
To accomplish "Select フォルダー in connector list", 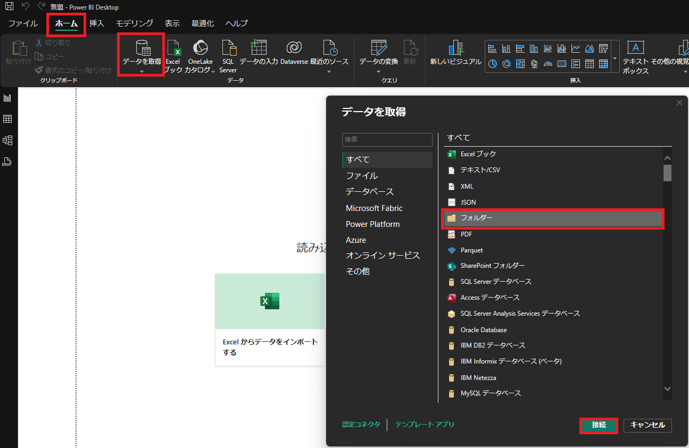I will (553, 218).
